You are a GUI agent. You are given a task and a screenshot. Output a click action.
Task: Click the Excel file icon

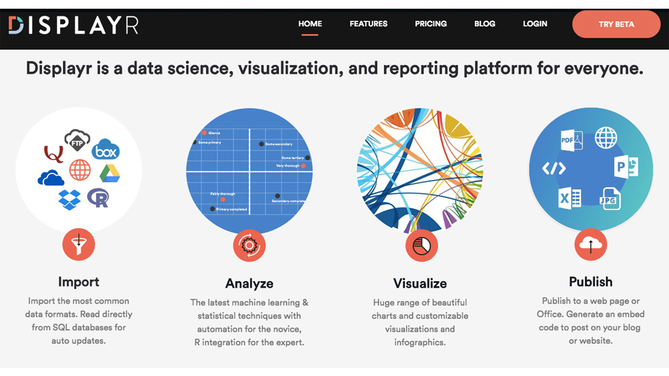click(569, 198)
